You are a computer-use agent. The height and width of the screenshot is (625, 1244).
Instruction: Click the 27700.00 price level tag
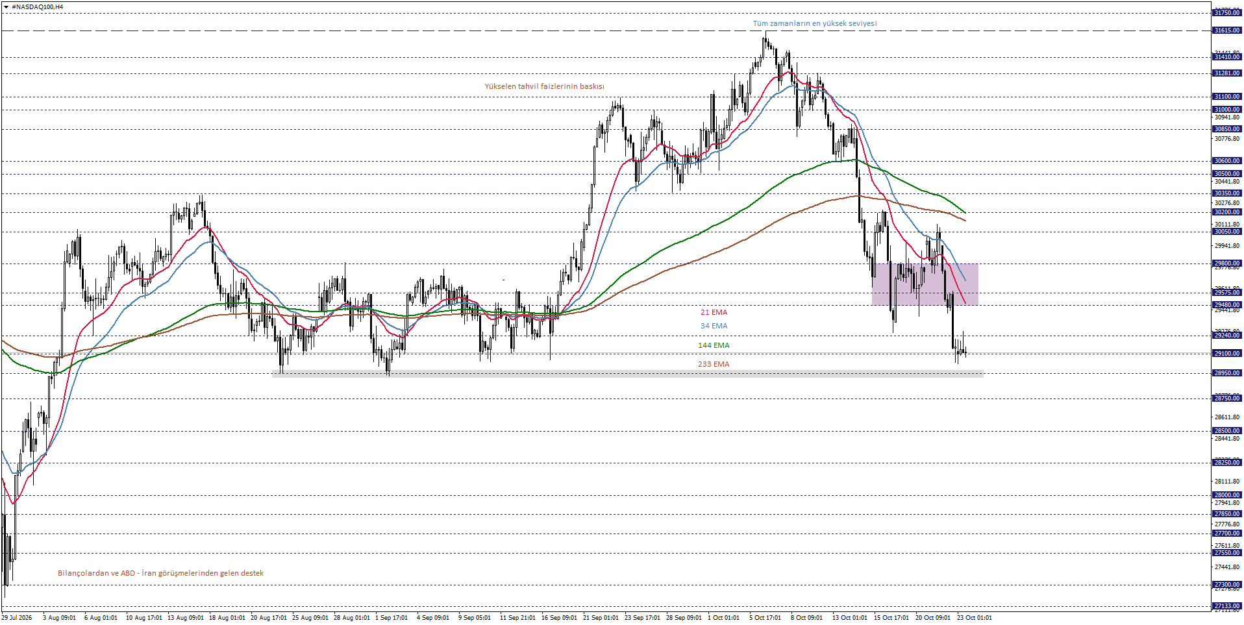[1227, 533]
